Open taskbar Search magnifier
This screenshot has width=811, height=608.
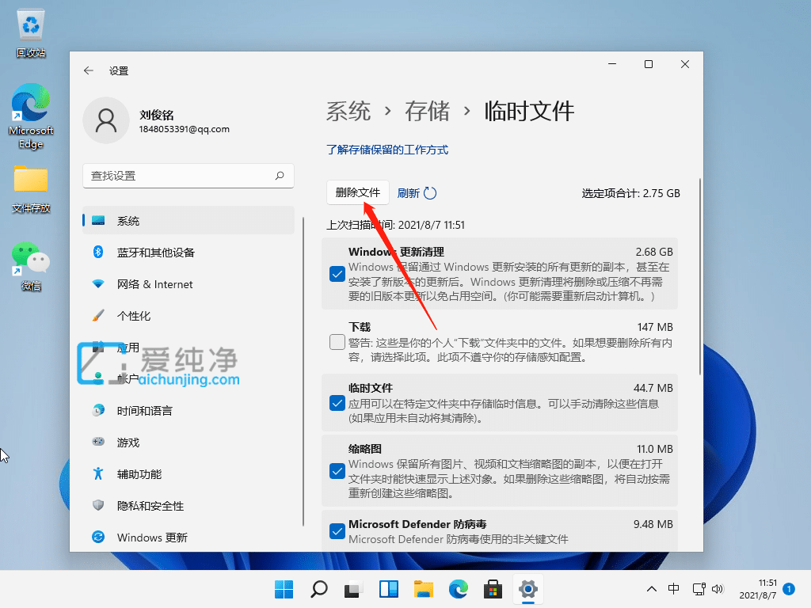pos(318,589)
